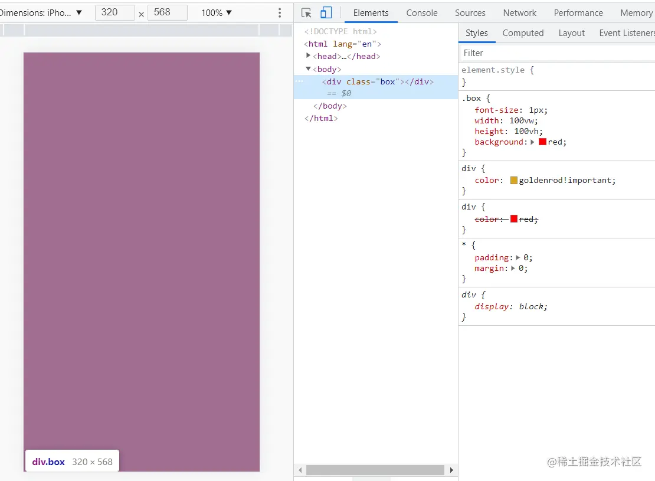Select the closing html tag row
The image size is (655, 481).
click(321, 118)
